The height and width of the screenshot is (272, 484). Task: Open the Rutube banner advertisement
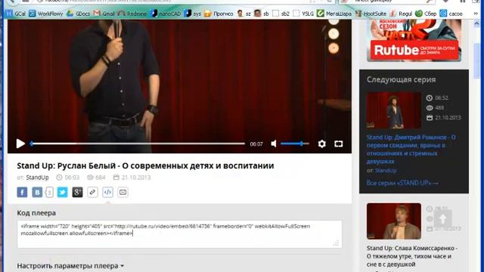414,40
